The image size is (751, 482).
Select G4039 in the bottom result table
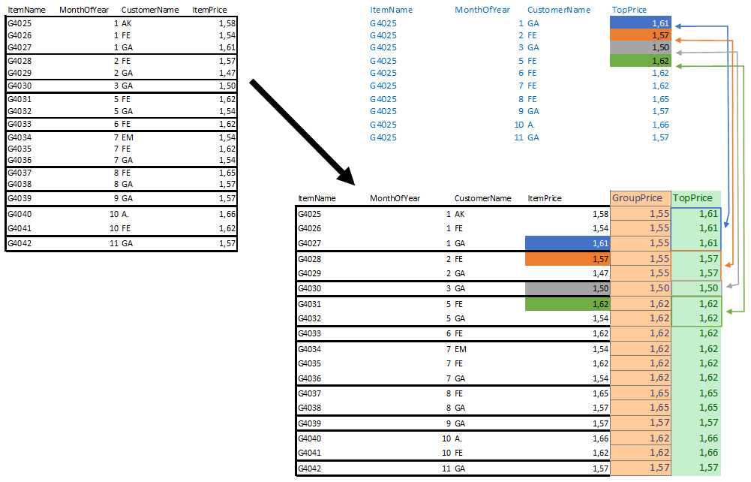(309, 423)
